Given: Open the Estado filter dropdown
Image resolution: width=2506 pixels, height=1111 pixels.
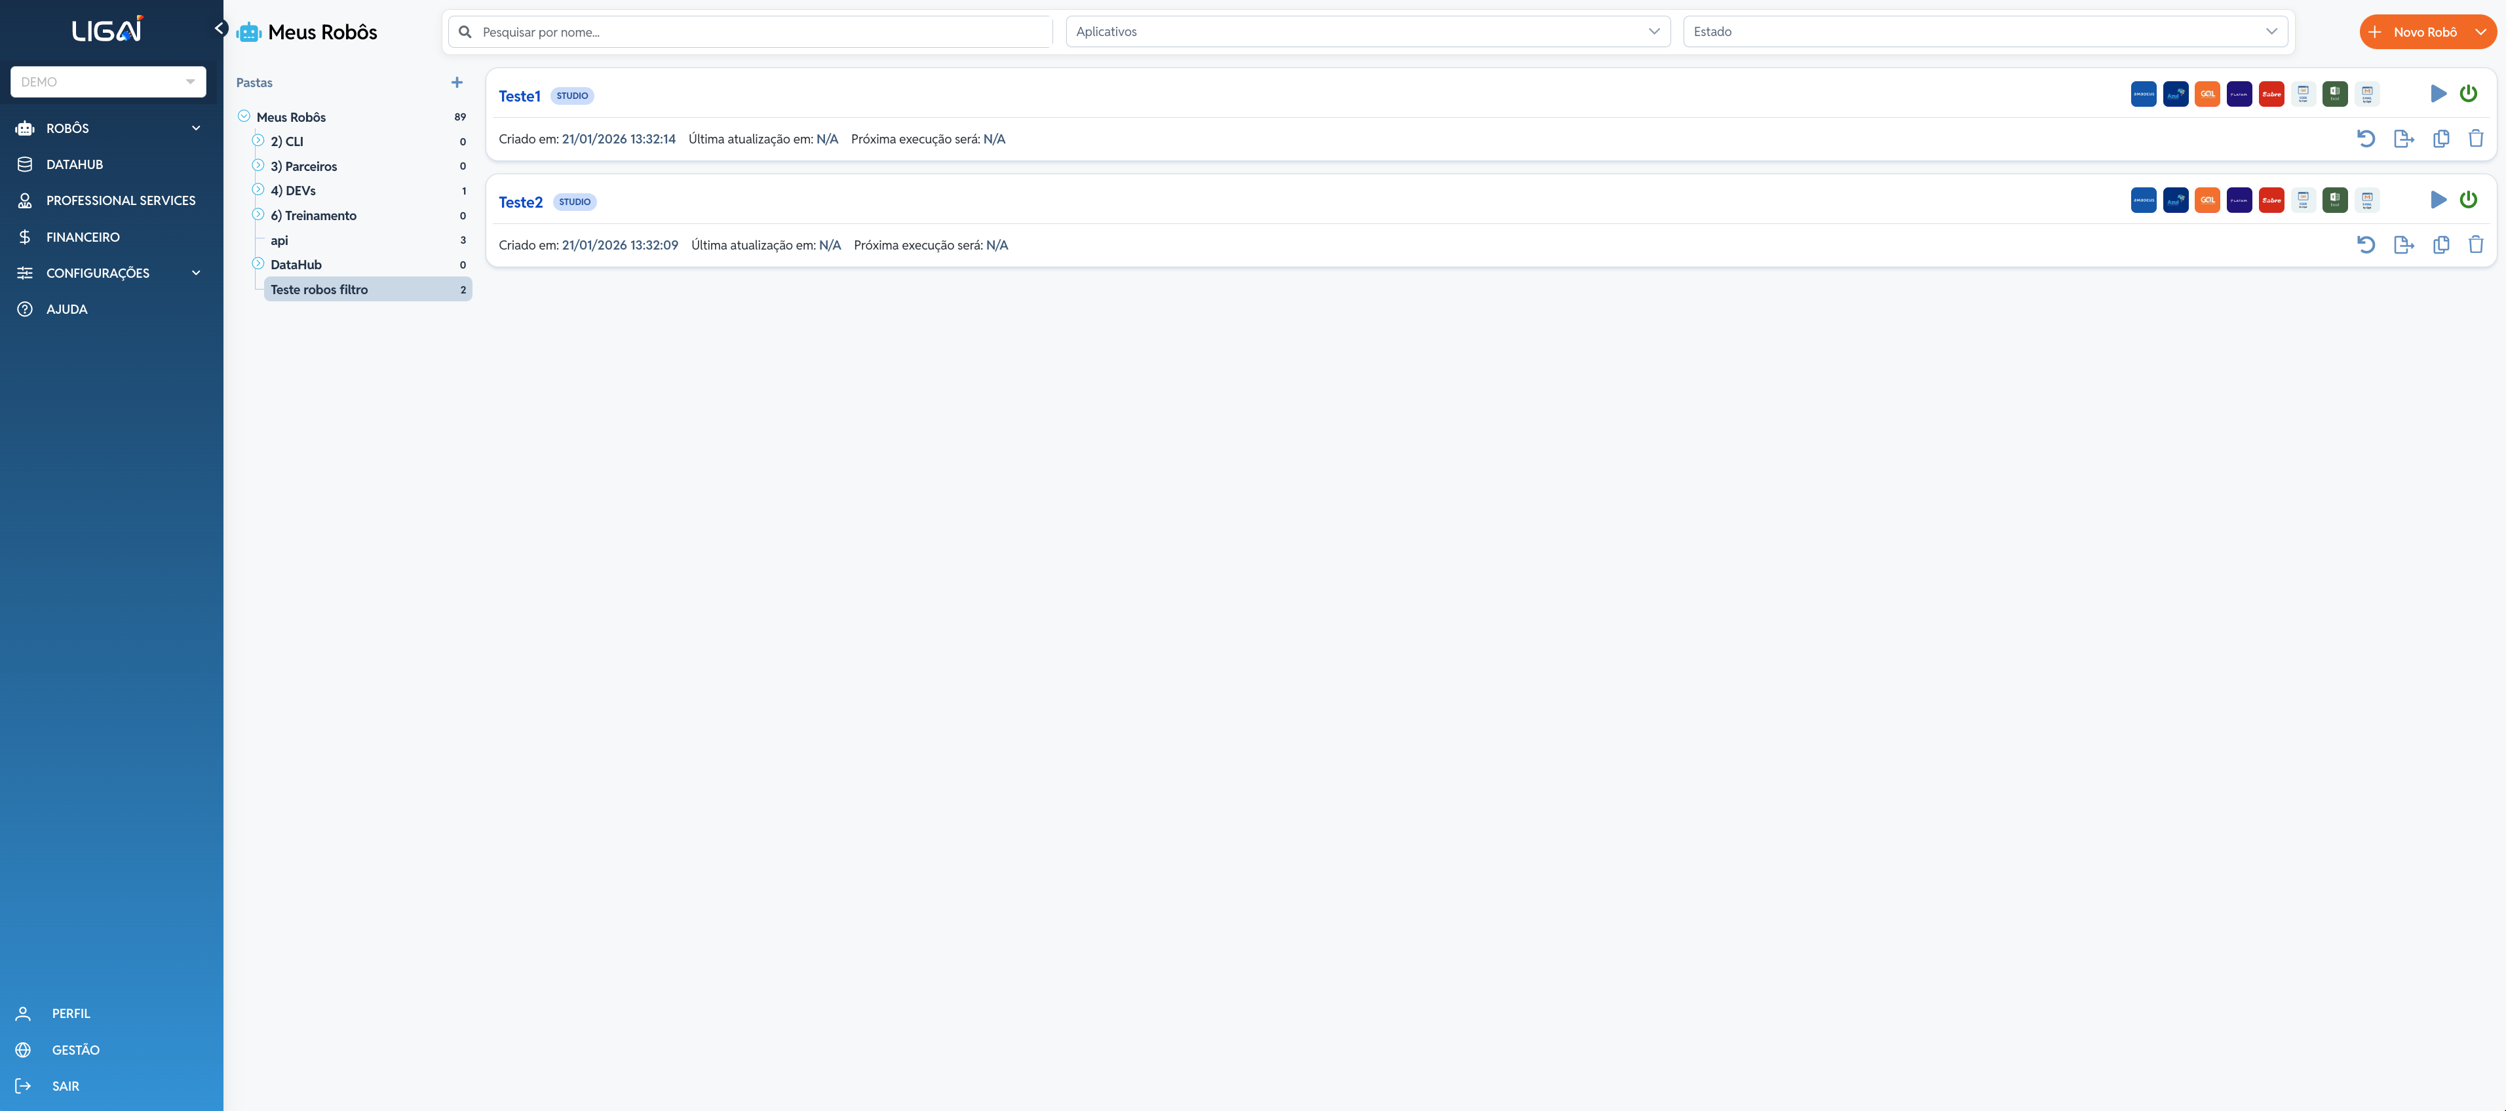Looking at the screenshot, I should coord(1984,31).
